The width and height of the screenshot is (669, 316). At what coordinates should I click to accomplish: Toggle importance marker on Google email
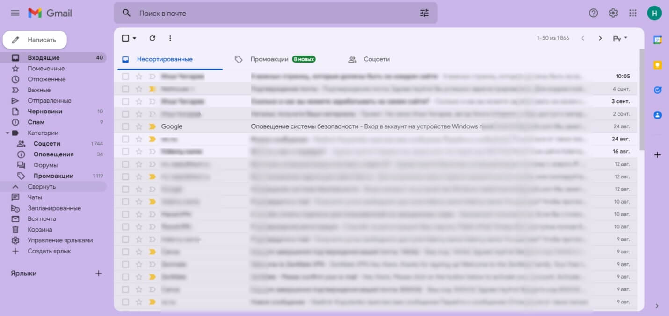(x=152, y=126)
